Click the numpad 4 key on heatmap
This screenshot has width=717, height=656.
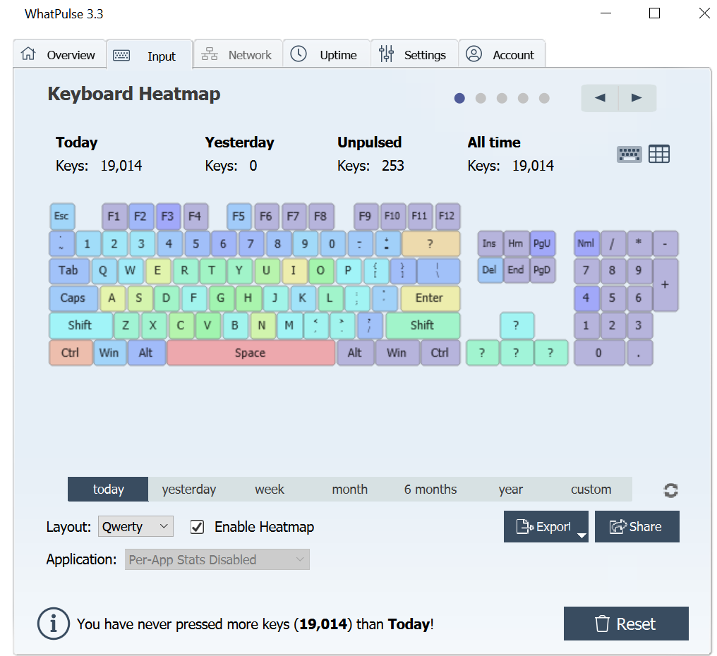(586, 298)
